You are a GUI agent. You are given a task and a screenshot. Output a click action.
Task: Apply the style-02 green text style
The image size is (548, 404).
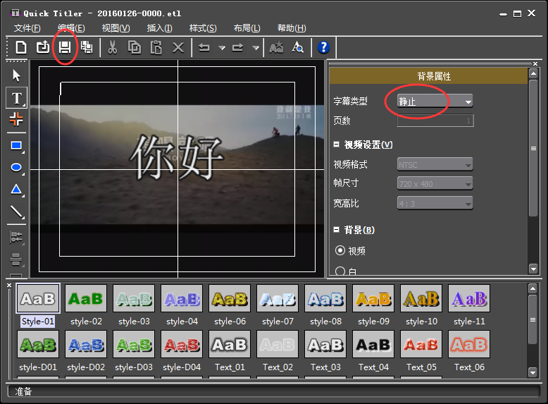85,299
